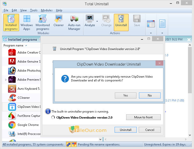Click the horizontal scrollbar right arrow
Screen dimensions: 194x149
click(x=186, y=139)
